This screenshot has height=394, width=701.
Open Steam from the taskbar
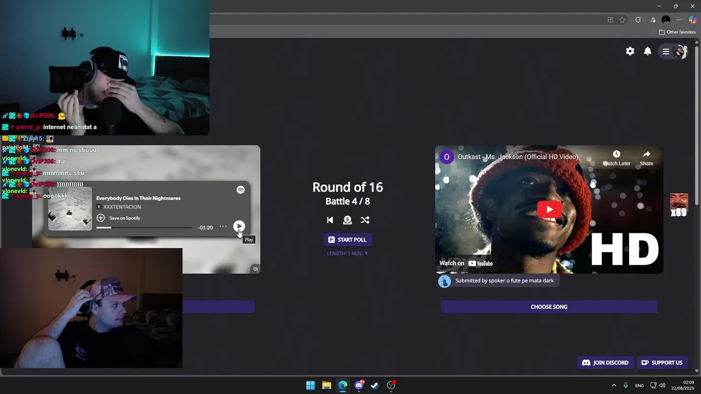click(x=375, y=385)
